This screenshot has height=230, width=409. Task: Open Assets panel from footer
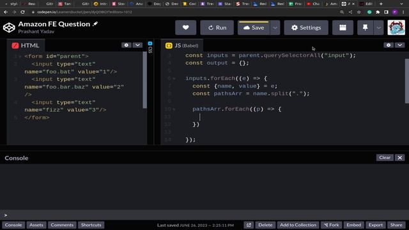tap(36, 225)
